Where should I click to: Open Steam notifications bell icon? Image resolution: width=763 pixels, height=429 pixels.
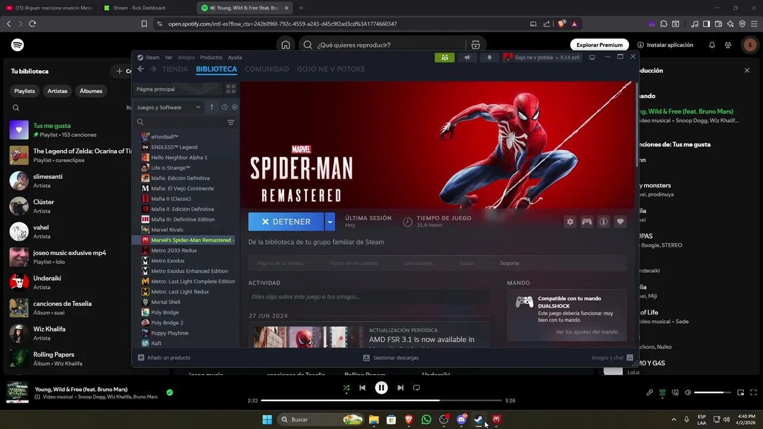pos(489,57)
